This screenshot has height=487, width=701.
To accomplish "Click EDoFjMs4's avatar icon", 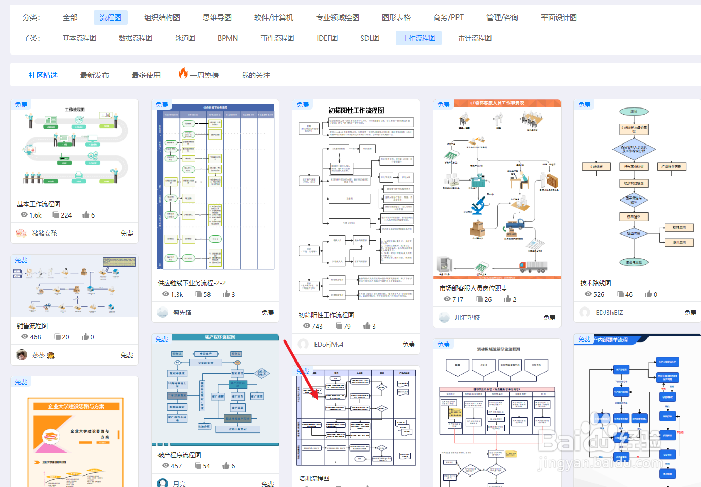I will (303, 344).
